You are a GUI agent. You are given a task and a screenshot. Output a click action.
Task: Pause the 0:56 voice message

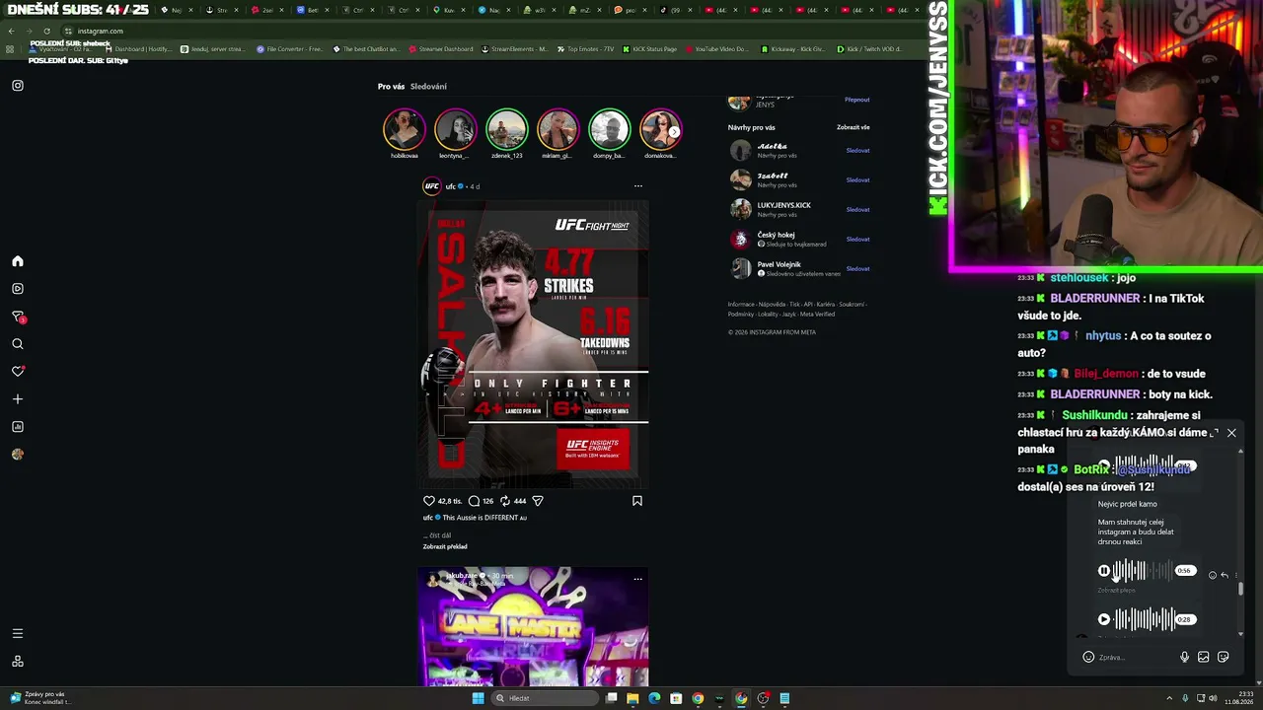coord(1104,571)
